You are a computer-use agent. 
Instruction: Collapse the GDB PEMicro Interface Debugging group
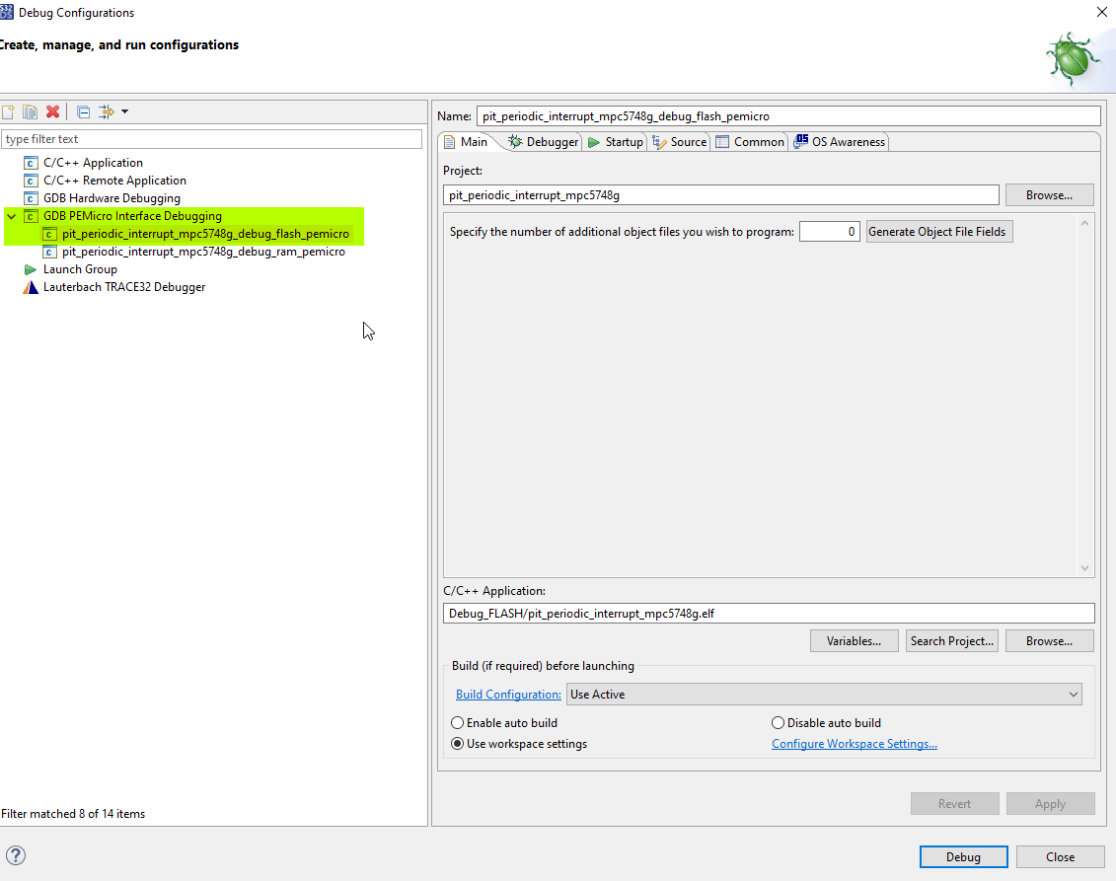click(10, 215)
